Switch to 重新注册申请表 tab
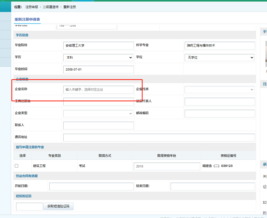The image size is (267, 218). click(27, 20)
